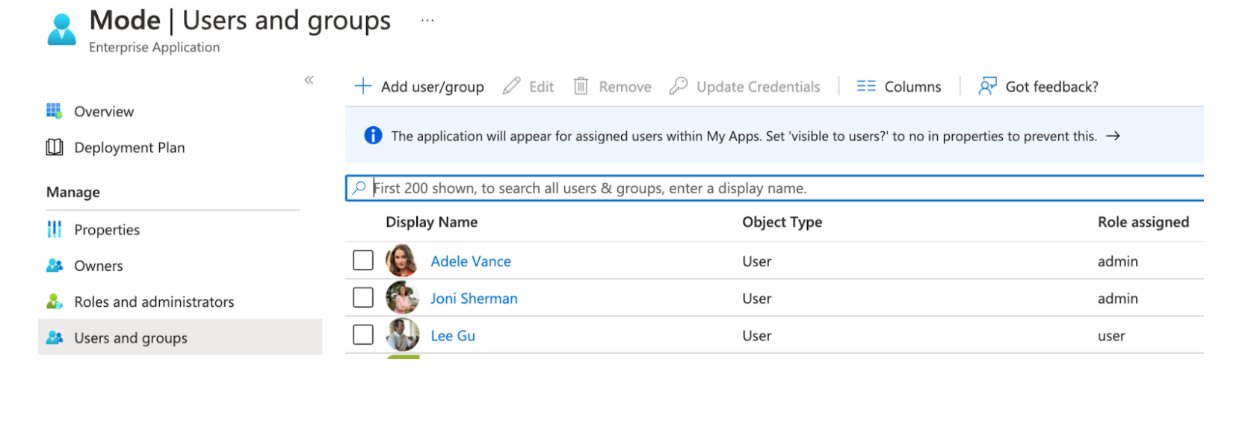Click Joni Sherman's profile photo
This screenshot has height=427, width=1260.
[x=402, y=298]
